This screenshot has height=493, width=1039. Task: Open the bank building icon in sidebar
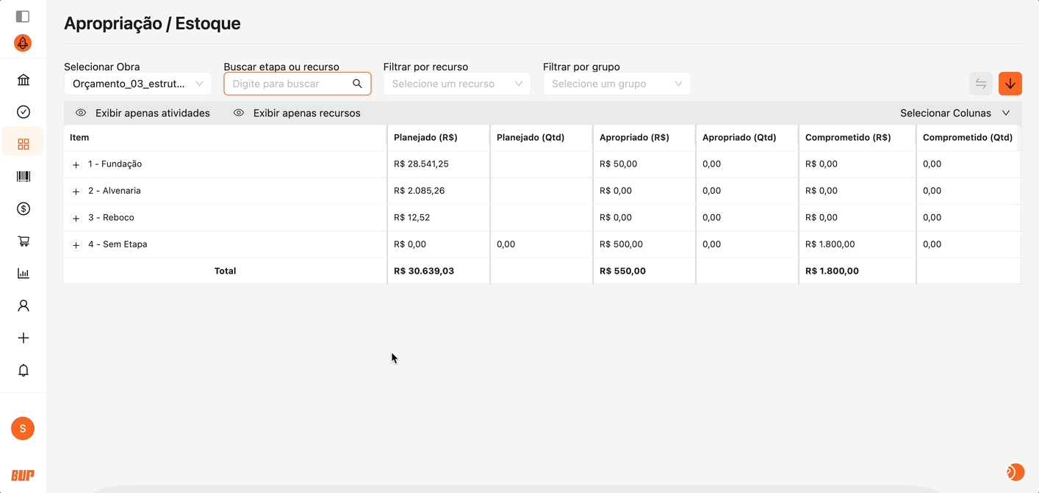point(24,80)
